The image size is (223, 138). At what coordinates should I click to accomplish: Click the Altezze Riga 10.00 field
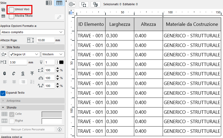coord(45,40)
